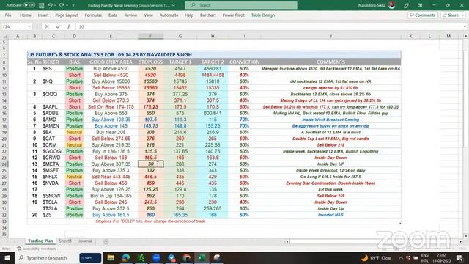Click the STOPLOSS column header cell
Image resolution: width=469 pixels, height=264 pixels.
click(150, 62)
